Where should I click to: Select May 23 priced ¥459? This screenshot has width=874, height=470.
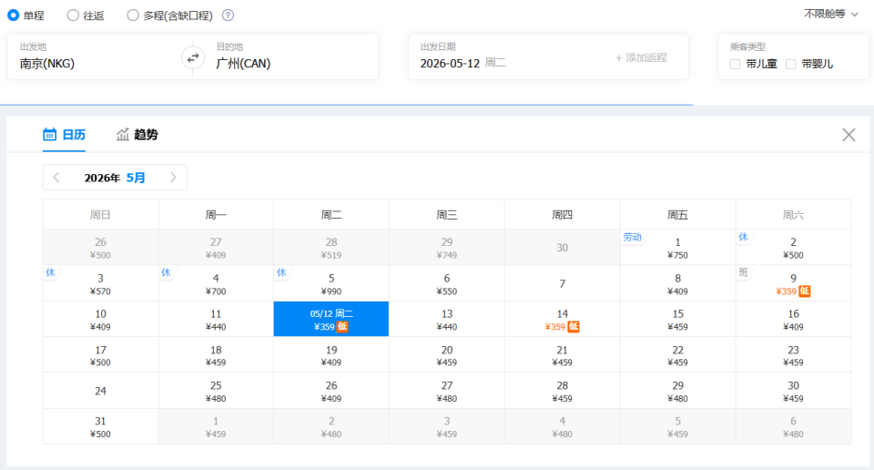(793, 354)
